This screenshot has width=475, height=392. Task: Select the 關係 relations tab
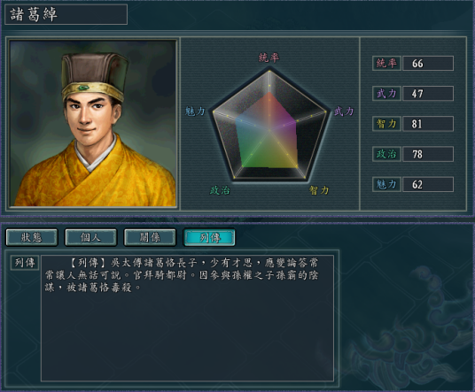click(x=150, y=237)
